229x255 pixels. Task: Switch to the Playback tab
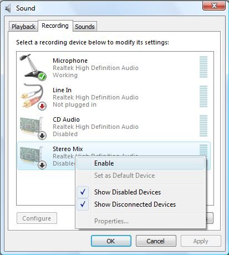point(23,27)
